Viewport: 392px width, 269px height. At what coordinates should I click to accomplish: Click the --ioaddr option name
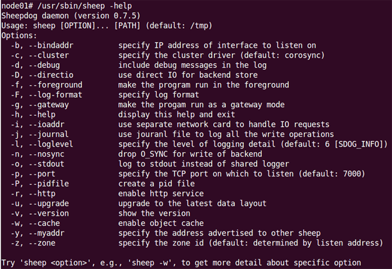click(x=47, y=124)
